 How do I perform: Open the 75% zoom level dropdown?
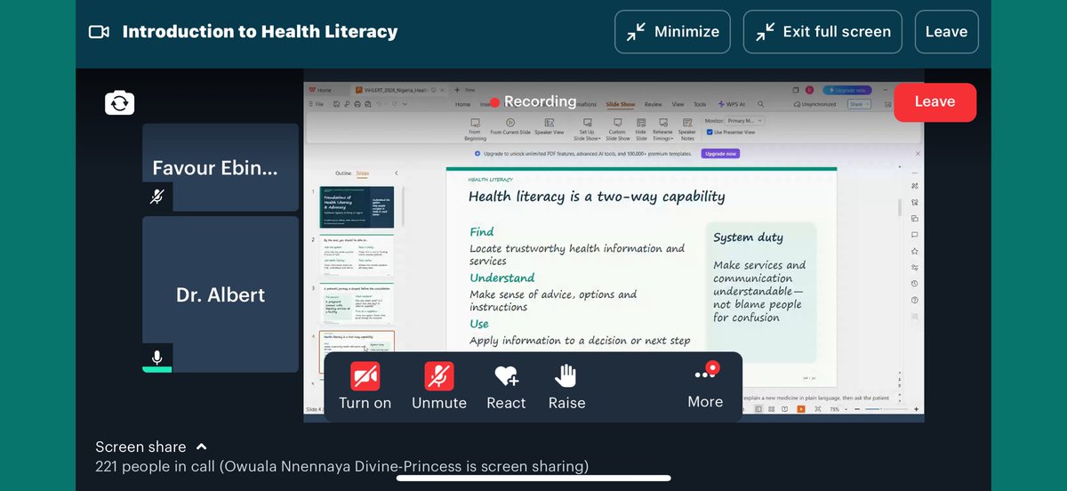838,409
